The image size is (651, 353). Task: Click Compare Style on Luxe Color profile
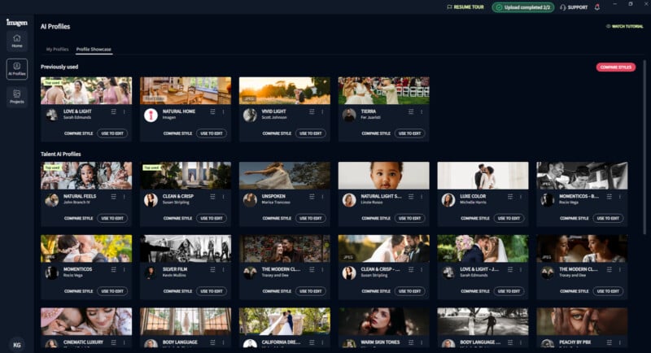pyautogui.click(x=459, y=218)
